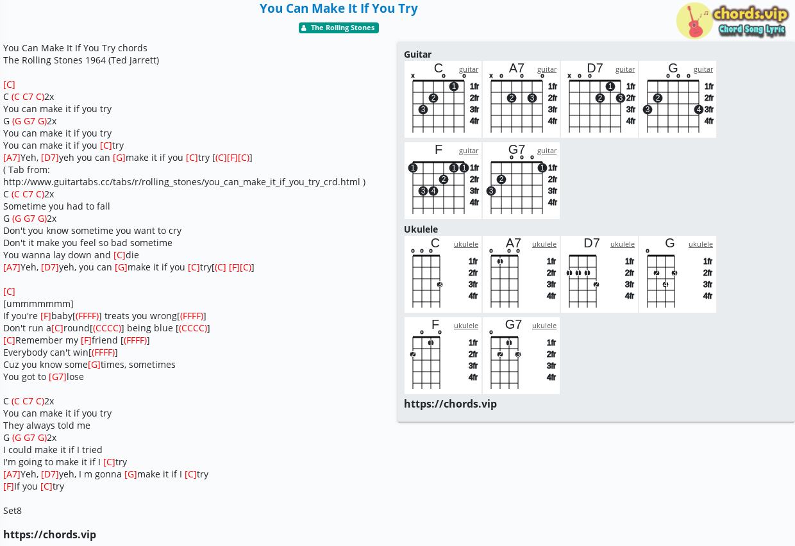The width and height of the screenshot is (795, 546).
Task: Open the chords.vip logo in the corner
Action: [x=732, y=21]
